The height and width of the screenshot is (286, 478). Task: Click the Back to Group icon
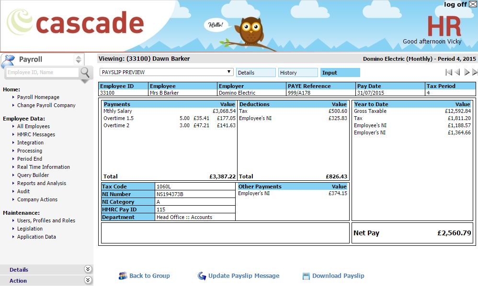point(123,276)
